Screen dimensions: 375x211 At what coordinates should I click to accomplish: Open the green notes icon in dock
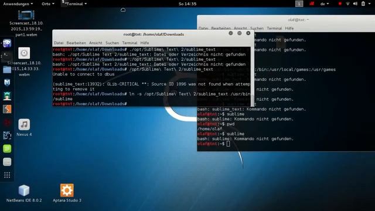(x=7, y=148)
